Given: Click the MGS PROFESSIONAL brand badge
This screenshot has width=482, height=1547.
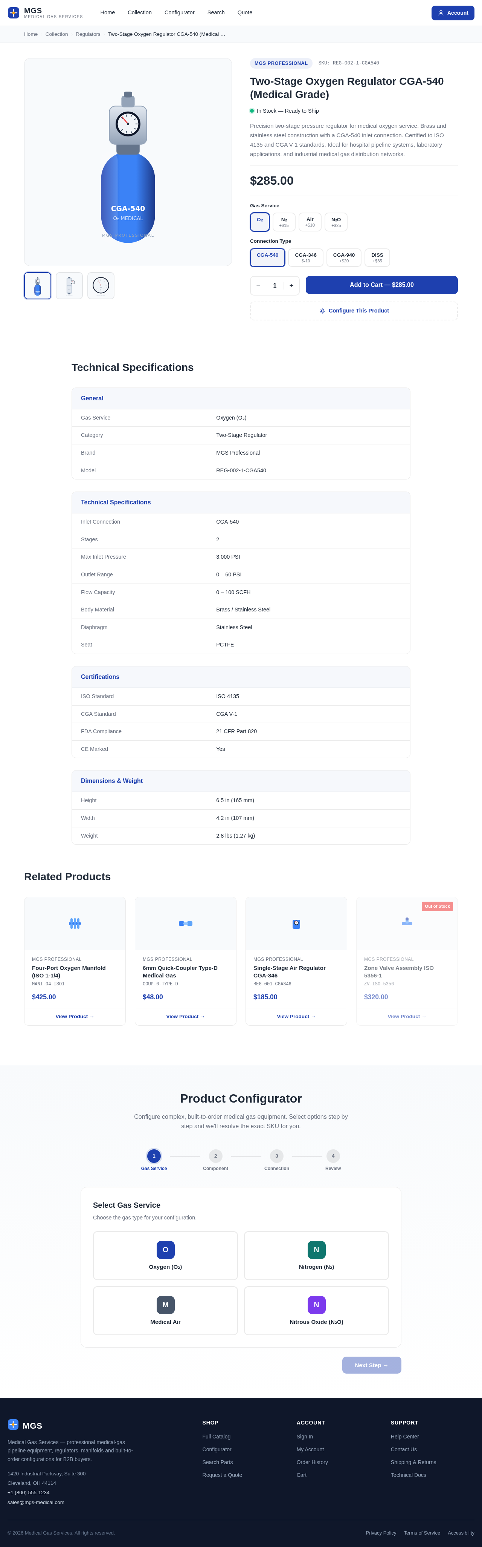Looking at the screenshot, I should click(281, 63).
